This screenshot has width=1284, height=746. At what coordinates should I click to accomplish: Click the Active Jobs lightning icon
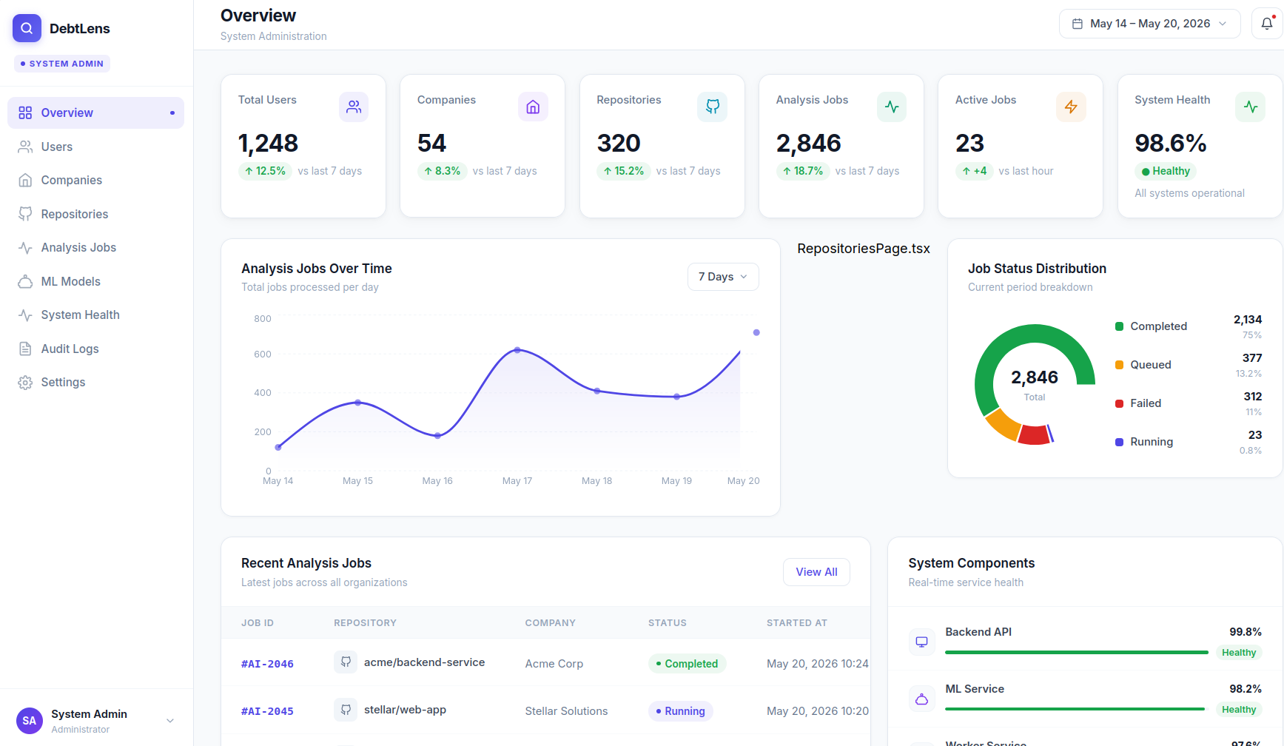1071,107
